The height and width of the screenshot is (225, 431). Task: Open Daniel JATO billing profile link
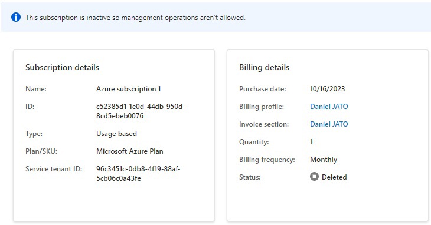[329, 107]
